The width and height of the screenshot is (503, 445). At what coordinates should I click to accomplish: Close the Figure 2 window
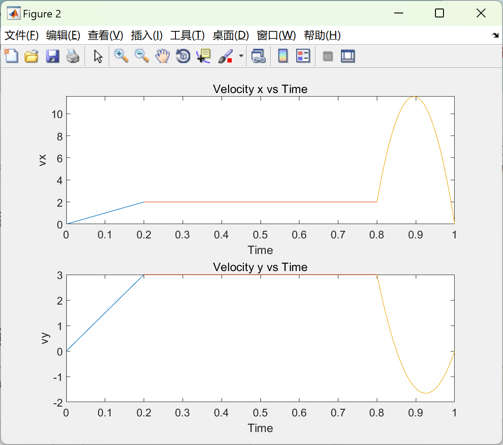pyautogui.click(x=481, y=13)
